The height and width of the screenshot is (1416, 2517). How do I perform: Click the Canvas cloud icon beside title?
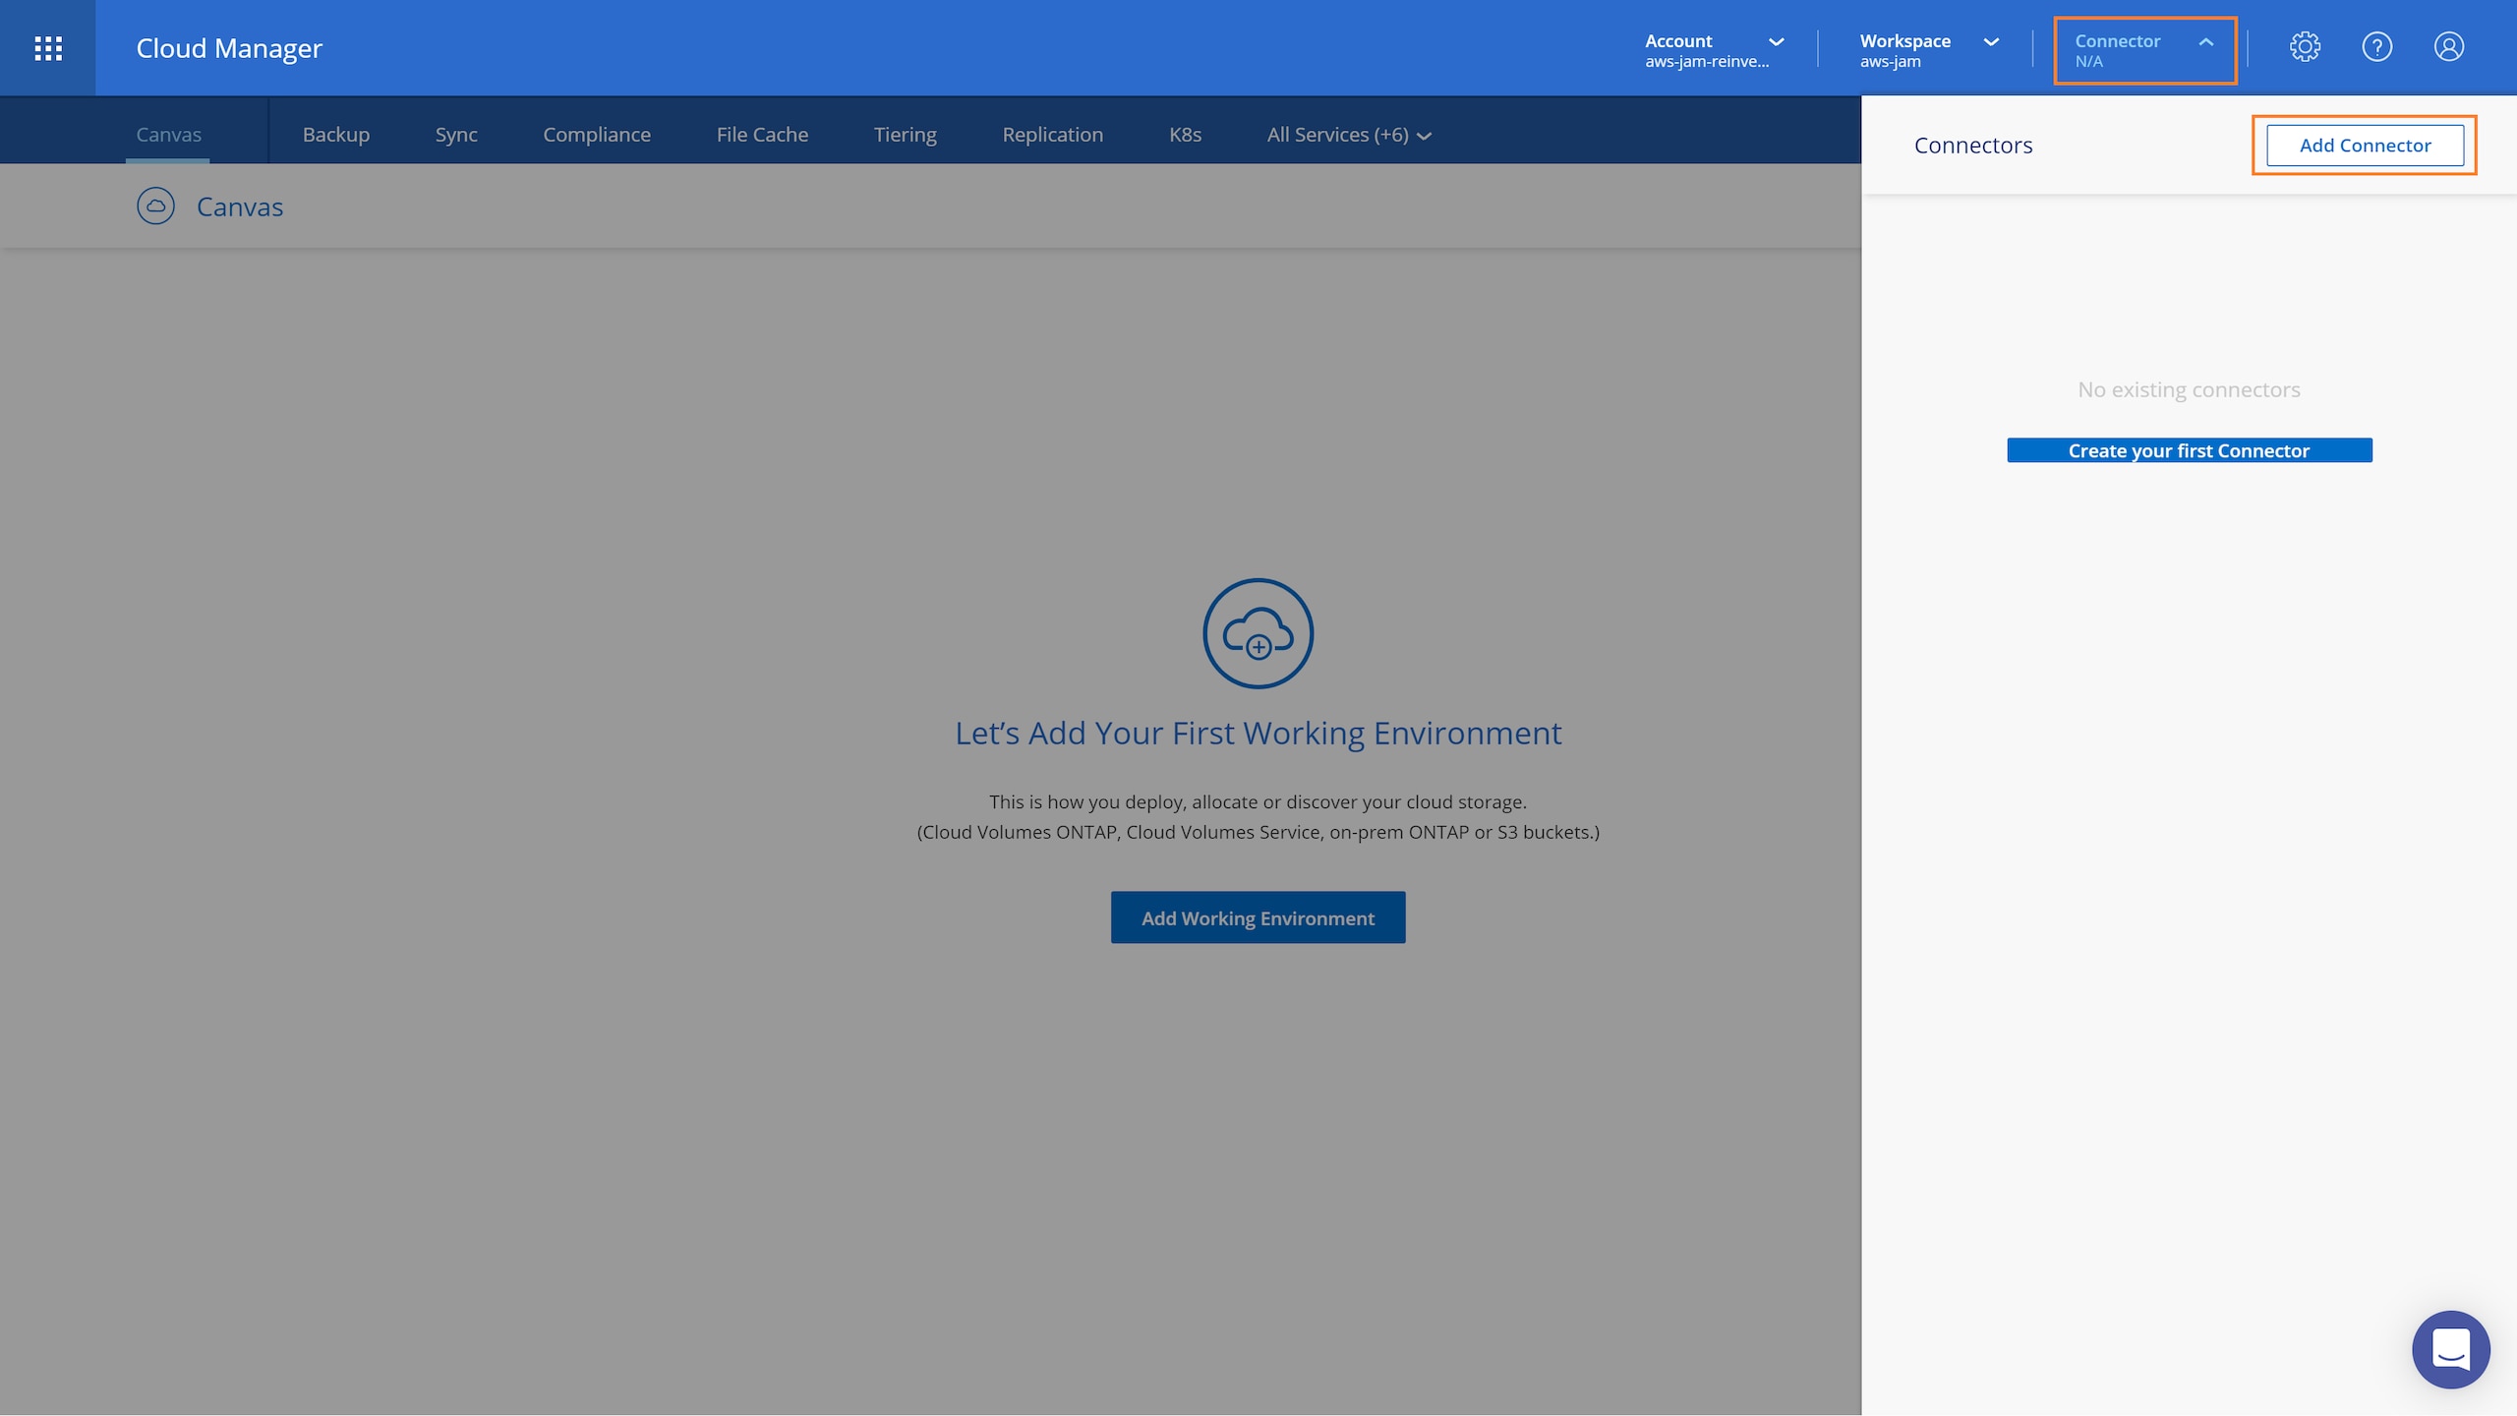pos(155,206)
